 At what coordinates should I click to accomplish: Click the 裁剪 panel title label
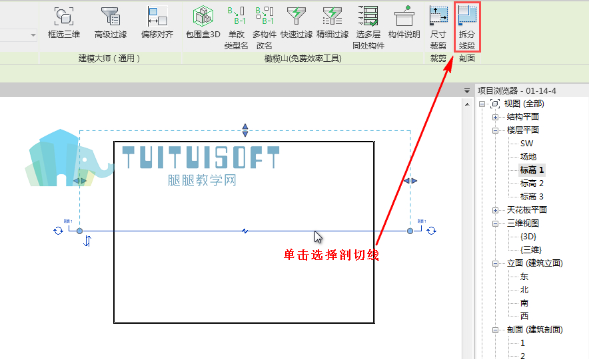point(438,59)
